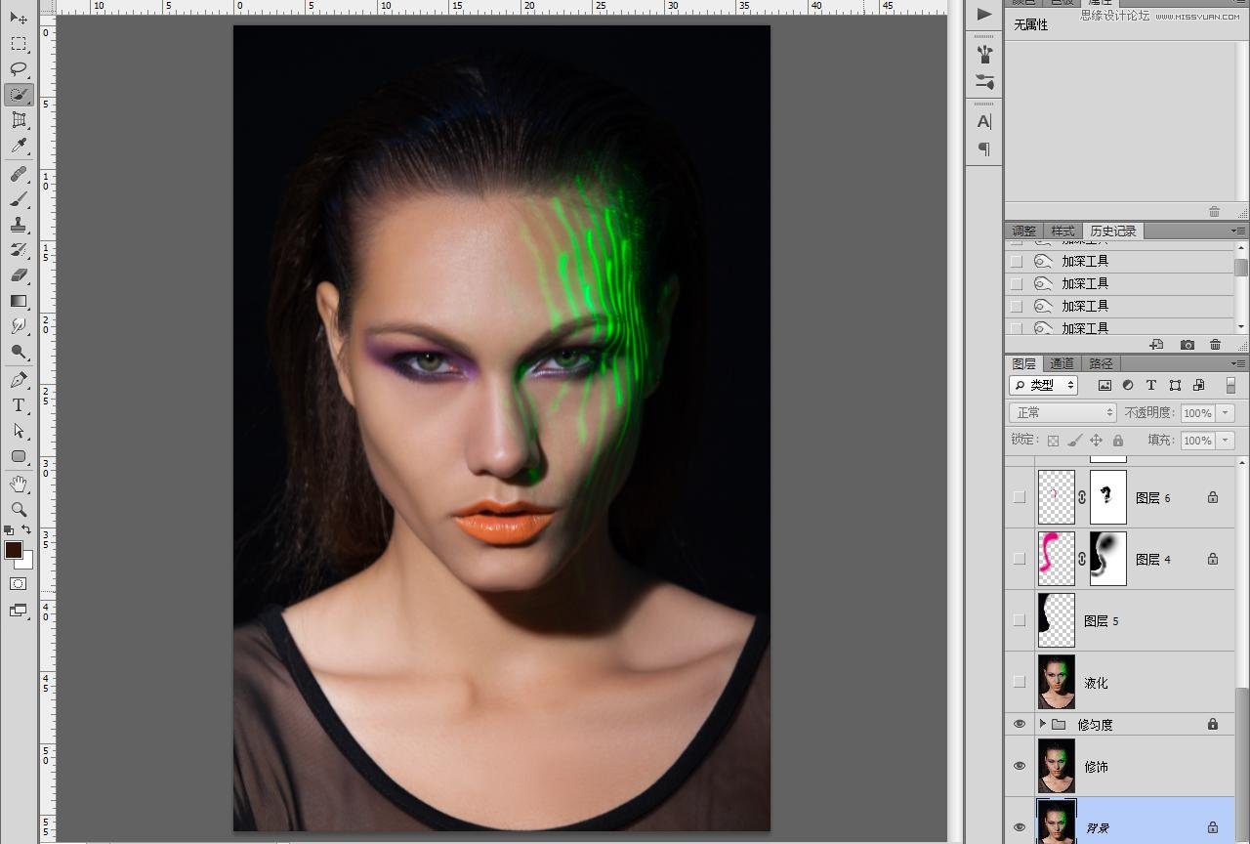Filter layers by type layers icon
This screenshot has width=1250, height=844.
click(x=1151, y=385)
